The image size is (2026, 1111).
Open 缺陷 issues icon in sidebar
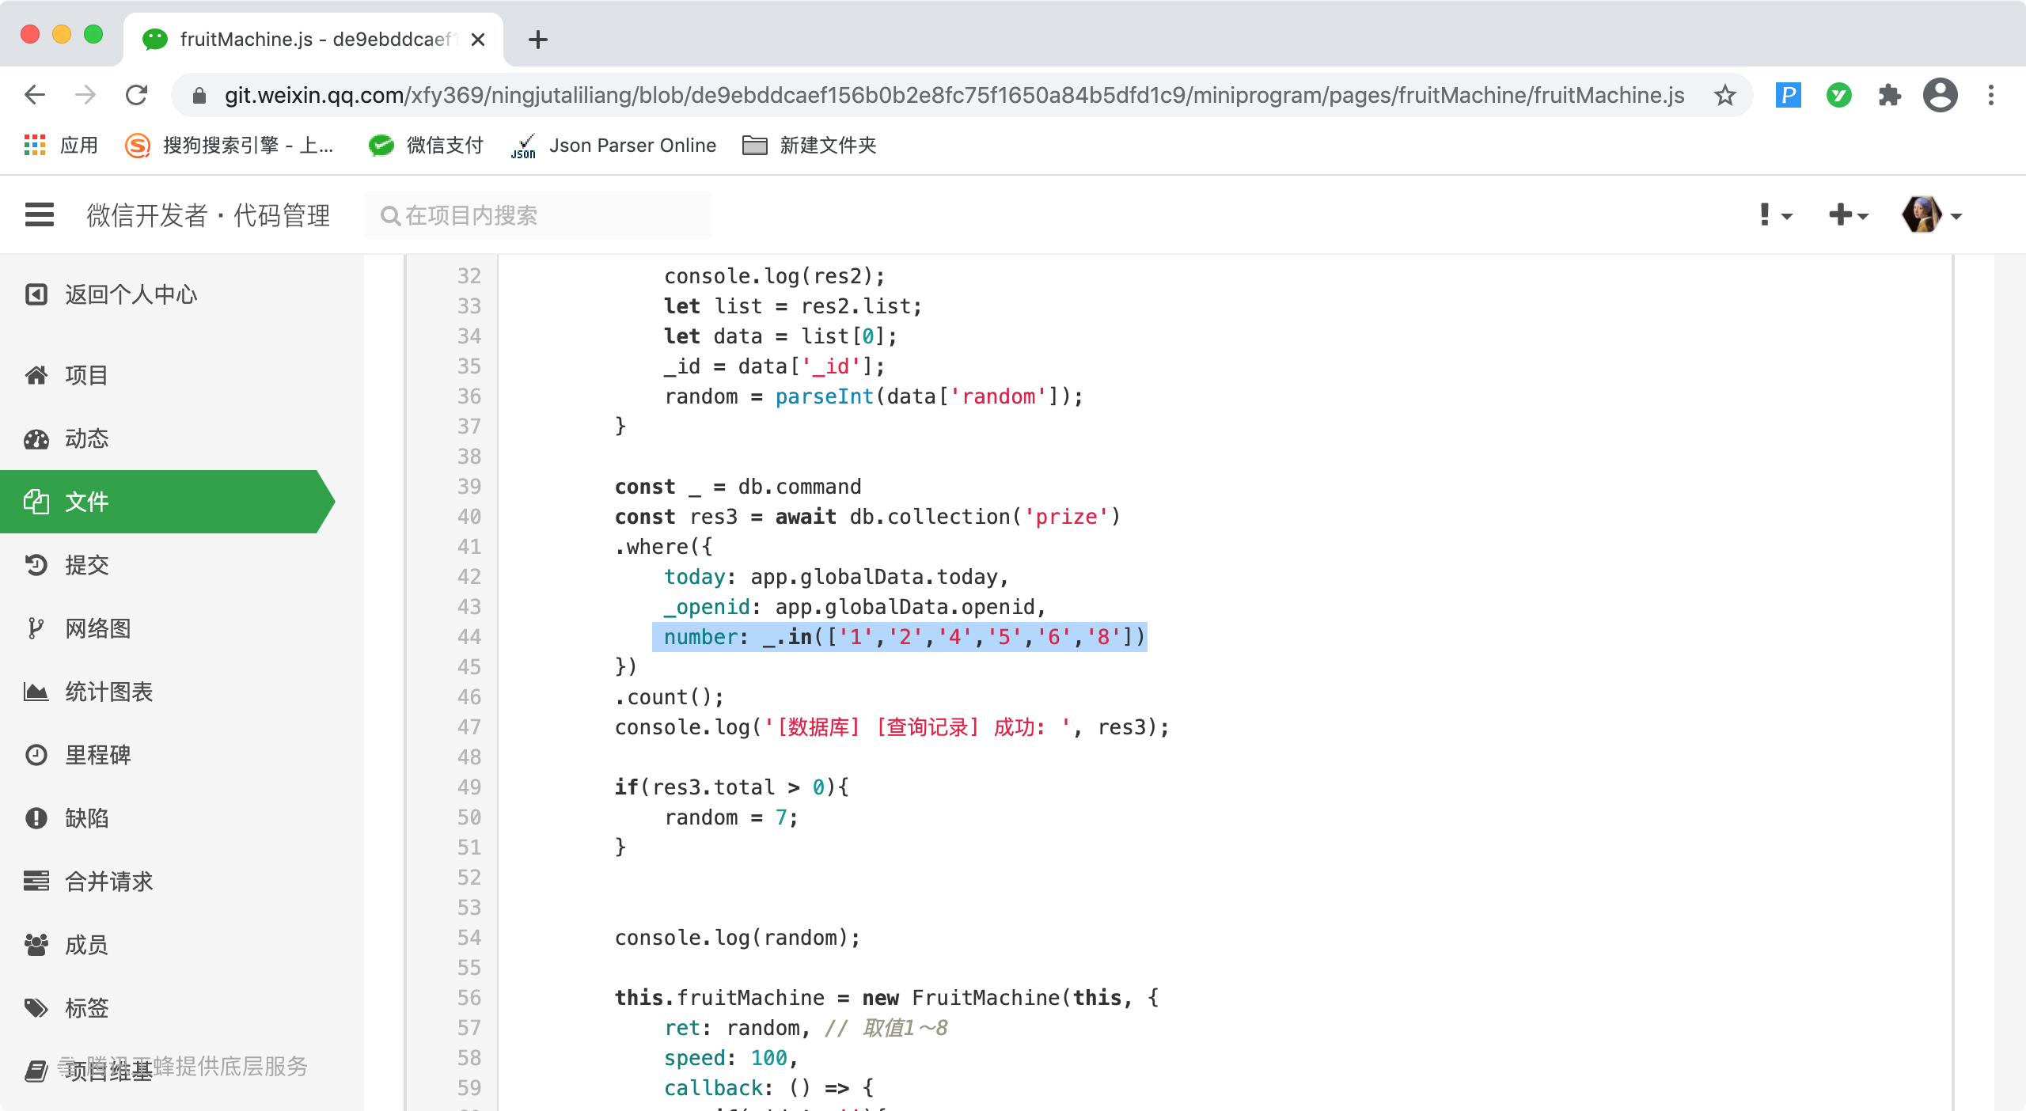36,818
